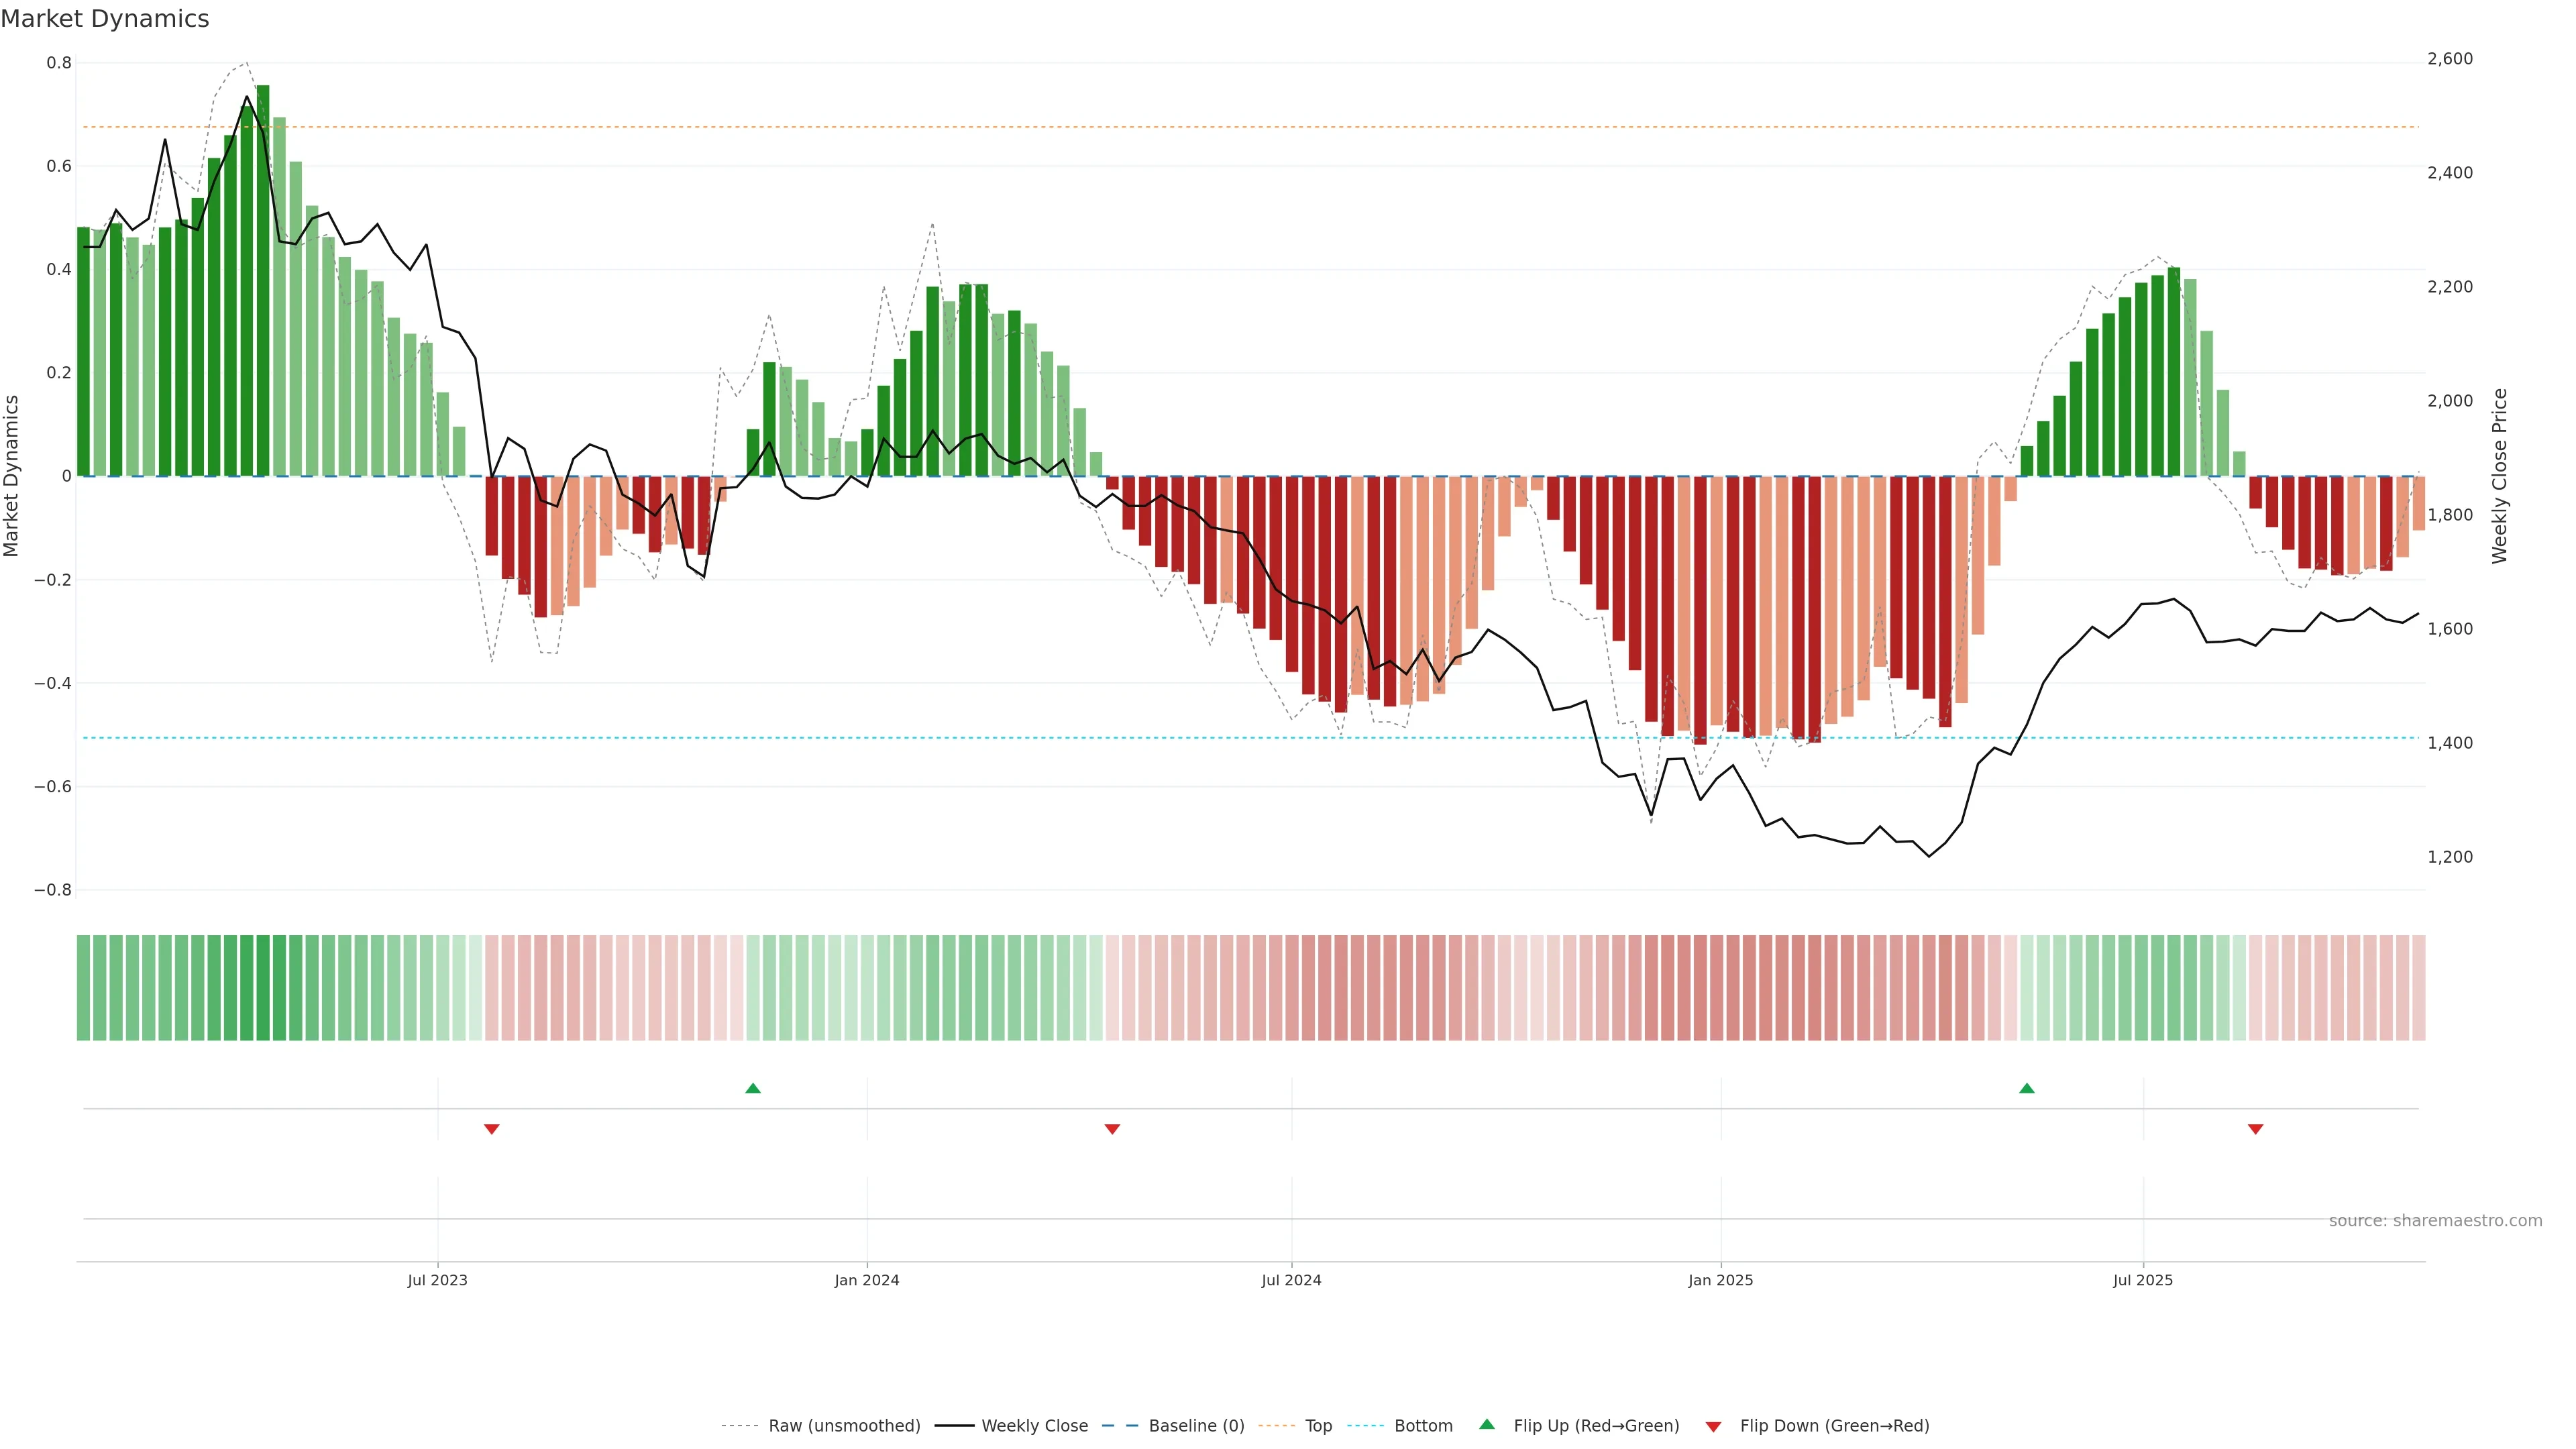Screen dimensions: 2576x1449
Task: Click the Market Dynamics chart title
Action: [105, 19]
